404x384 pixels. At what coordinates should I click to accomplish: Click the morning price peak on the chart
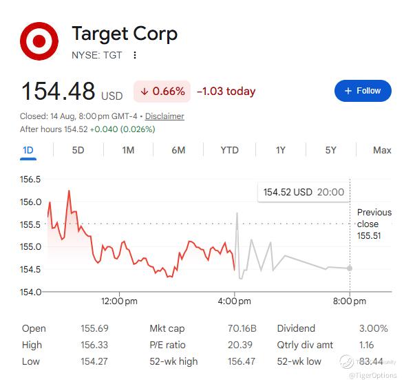[x=69, y=191]
